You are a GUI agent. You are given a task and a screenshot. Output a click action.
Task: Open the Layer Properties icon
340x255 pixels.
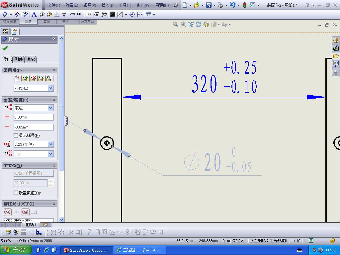[x=8, y=232]
